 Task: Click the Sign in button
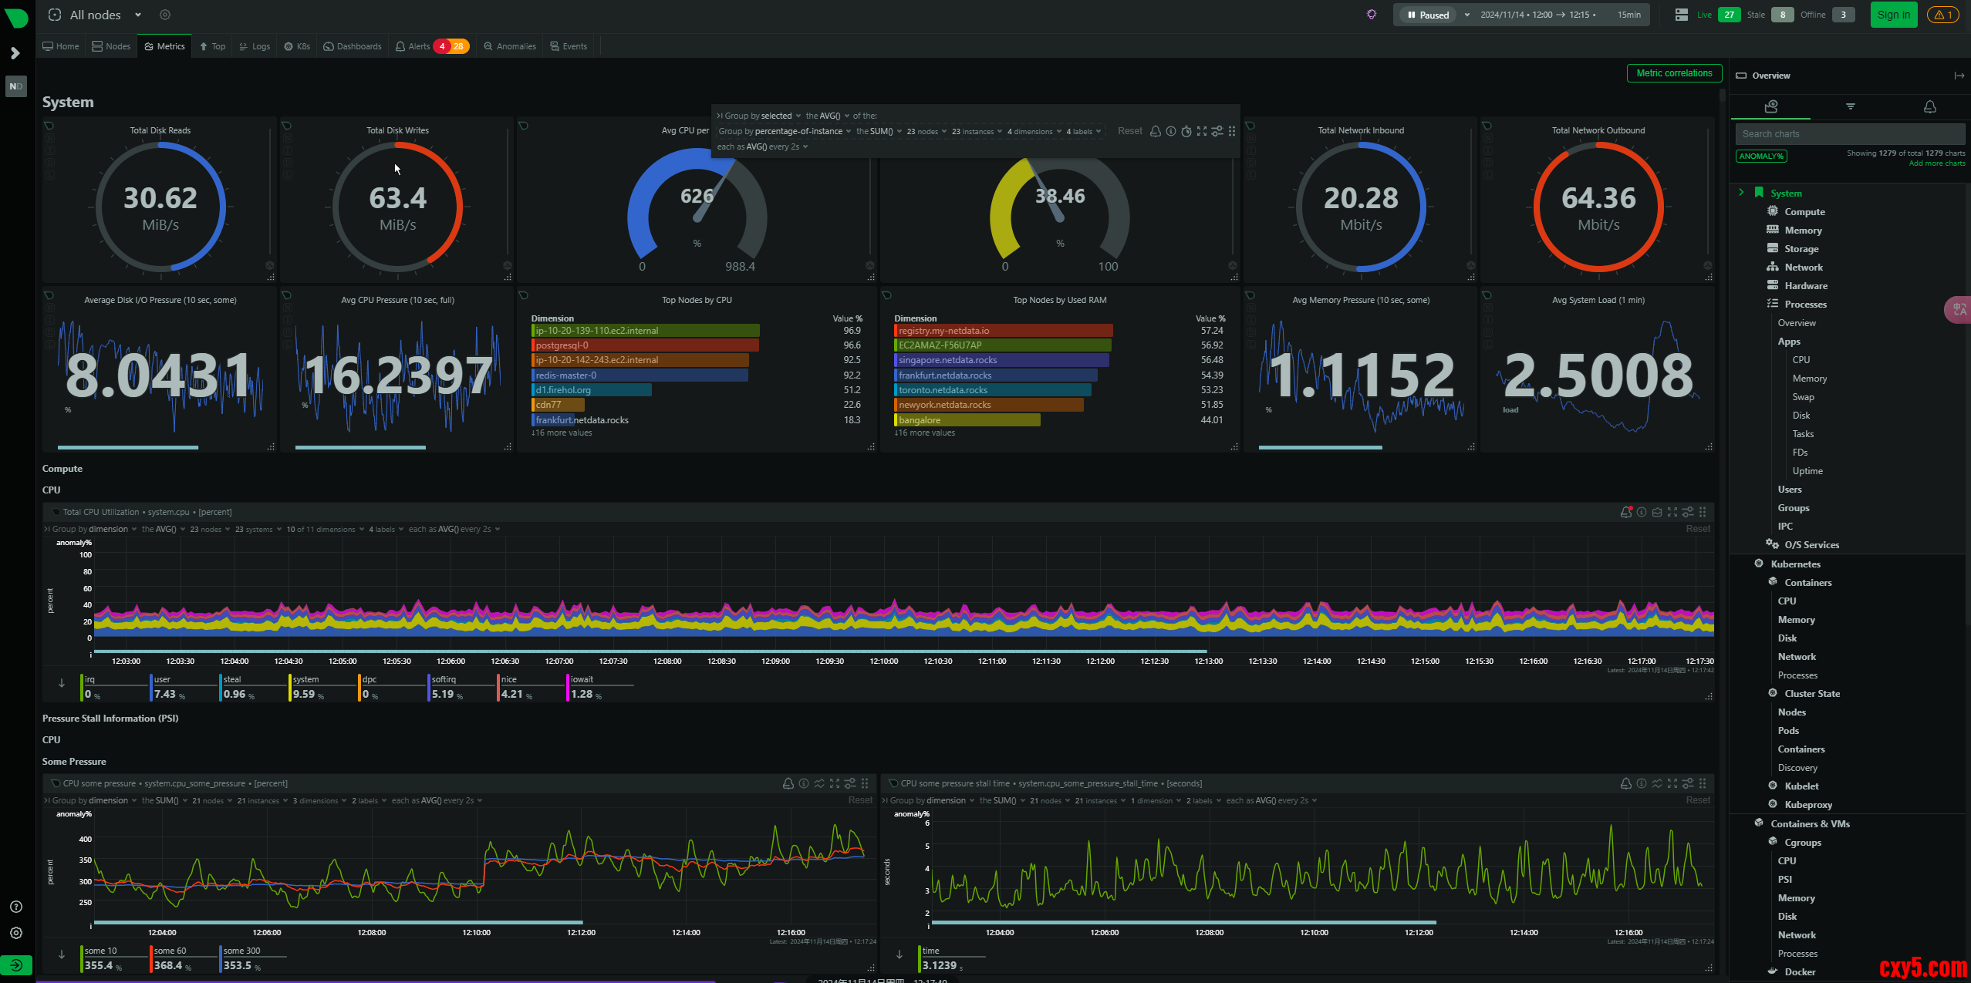pos(1893,15)
